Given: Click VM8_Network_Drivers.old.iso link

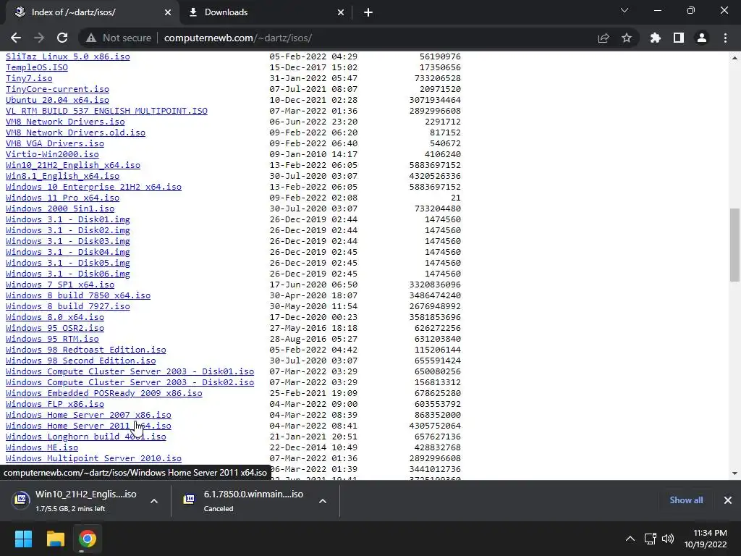Looking at the screenshot, I should [75, 132].
